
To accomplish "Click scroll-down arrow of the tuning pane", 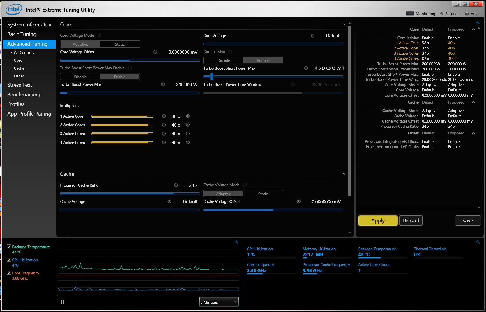I will (x=349, y=233).
